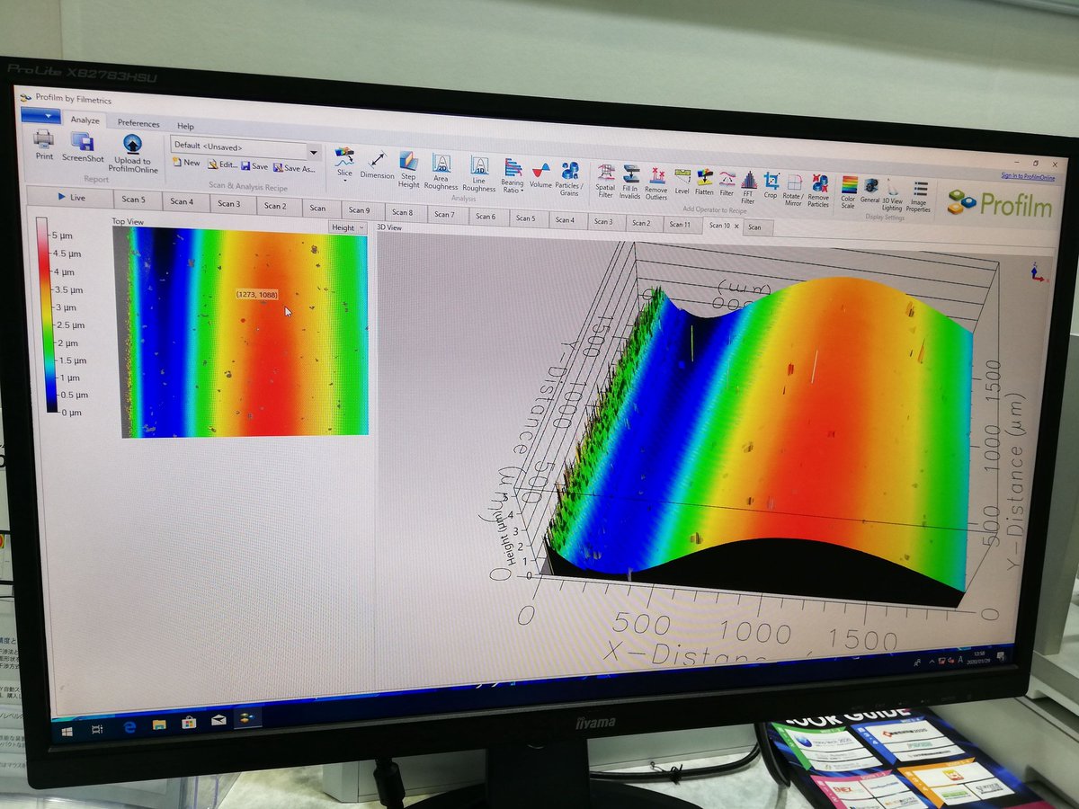
Task: Open the Step Height analysis
Action: pos(409,170)
